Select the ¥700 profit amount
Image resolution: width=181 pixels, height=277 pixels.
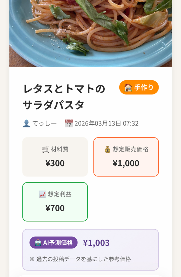click(55, 208)
